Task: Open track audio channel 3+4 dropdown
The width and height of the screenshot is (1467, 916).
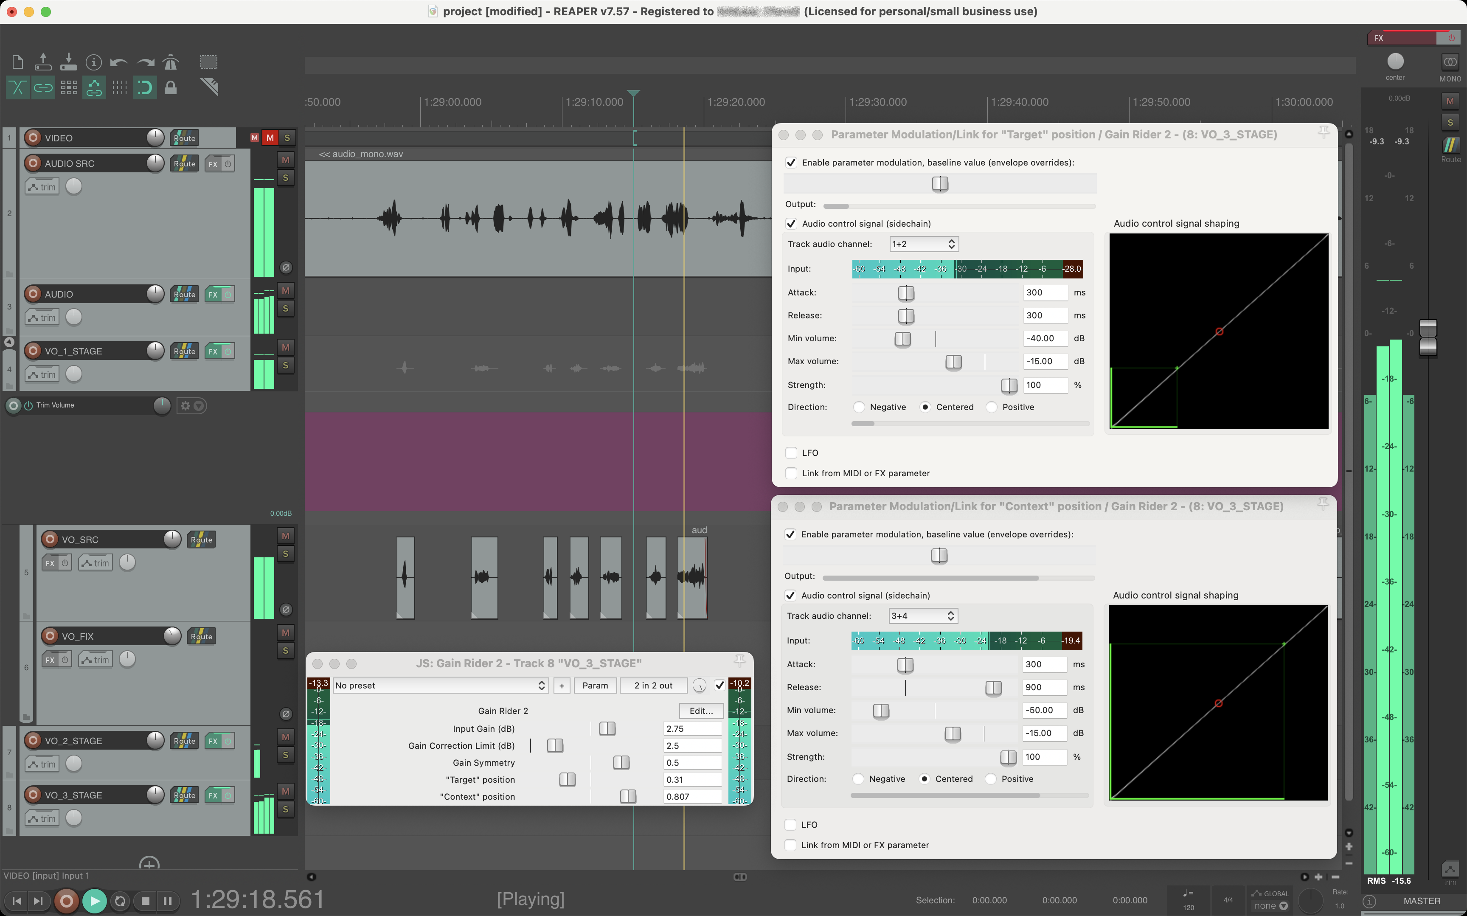Action: click(x=922, y=616)
